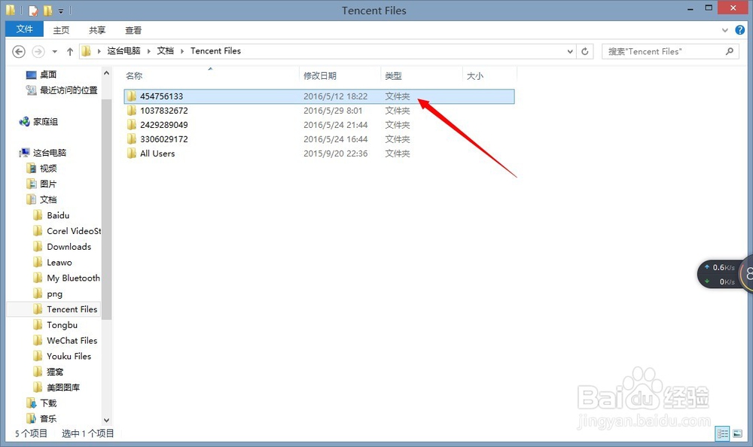Select Tencent Files in the sidebar tree

72,309
